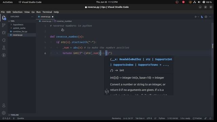Click reverse_number function name in code
The image size is (217, 122).
pos(67,37)
